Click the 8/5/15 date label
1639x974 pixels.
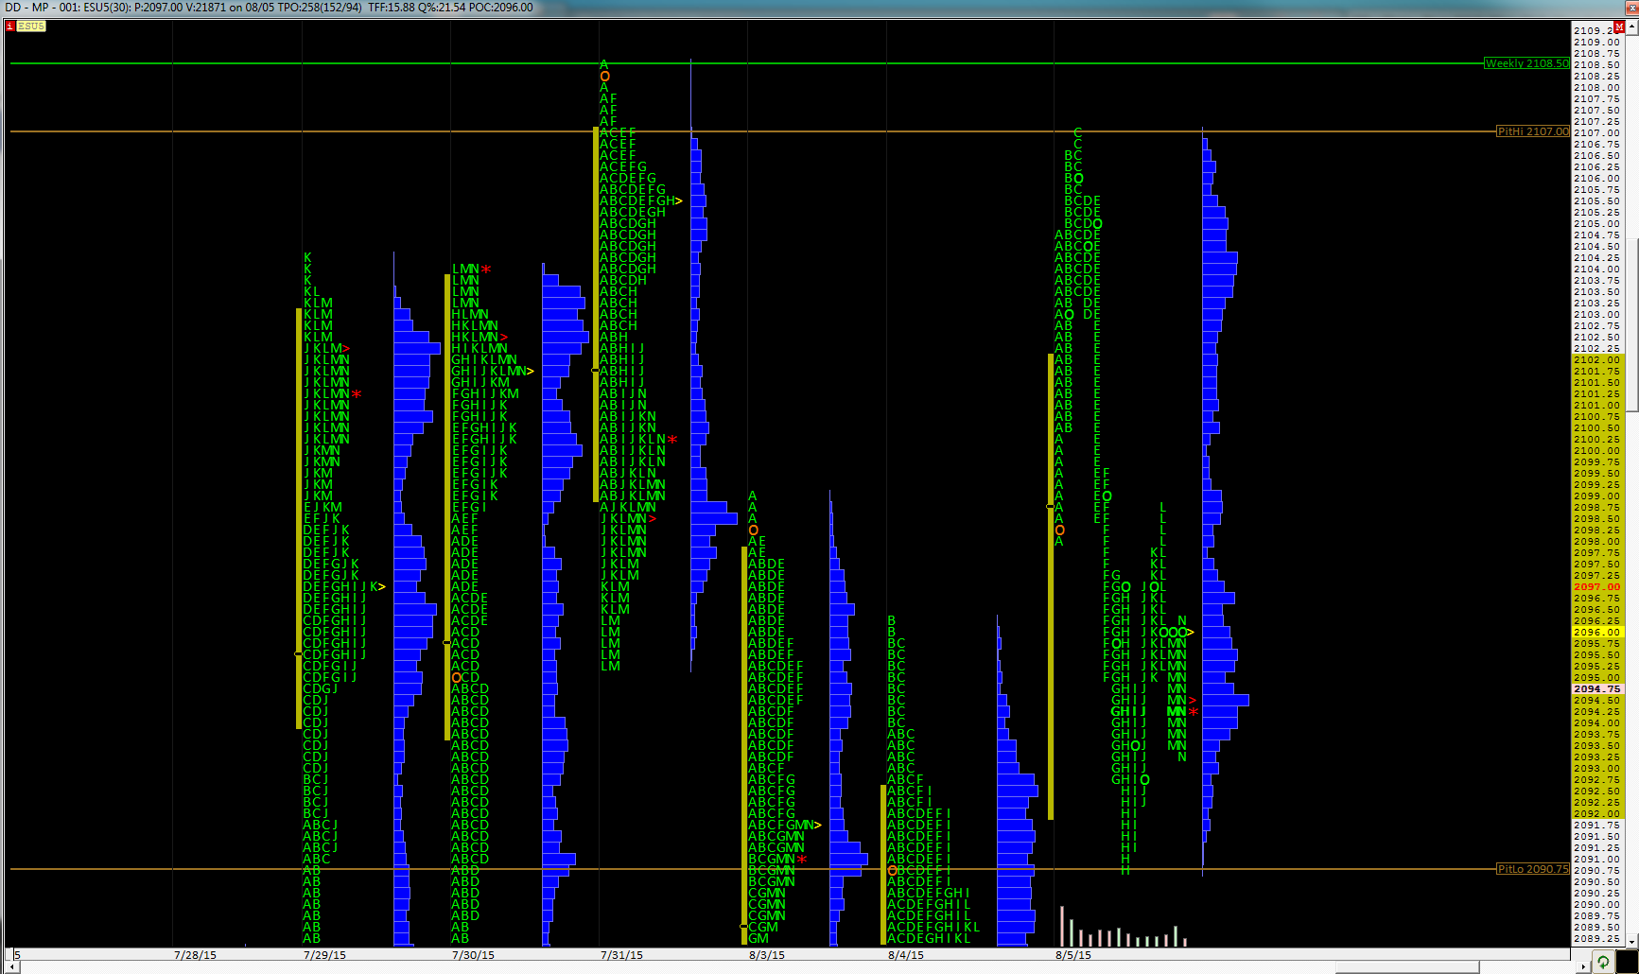click(1073, 955)
